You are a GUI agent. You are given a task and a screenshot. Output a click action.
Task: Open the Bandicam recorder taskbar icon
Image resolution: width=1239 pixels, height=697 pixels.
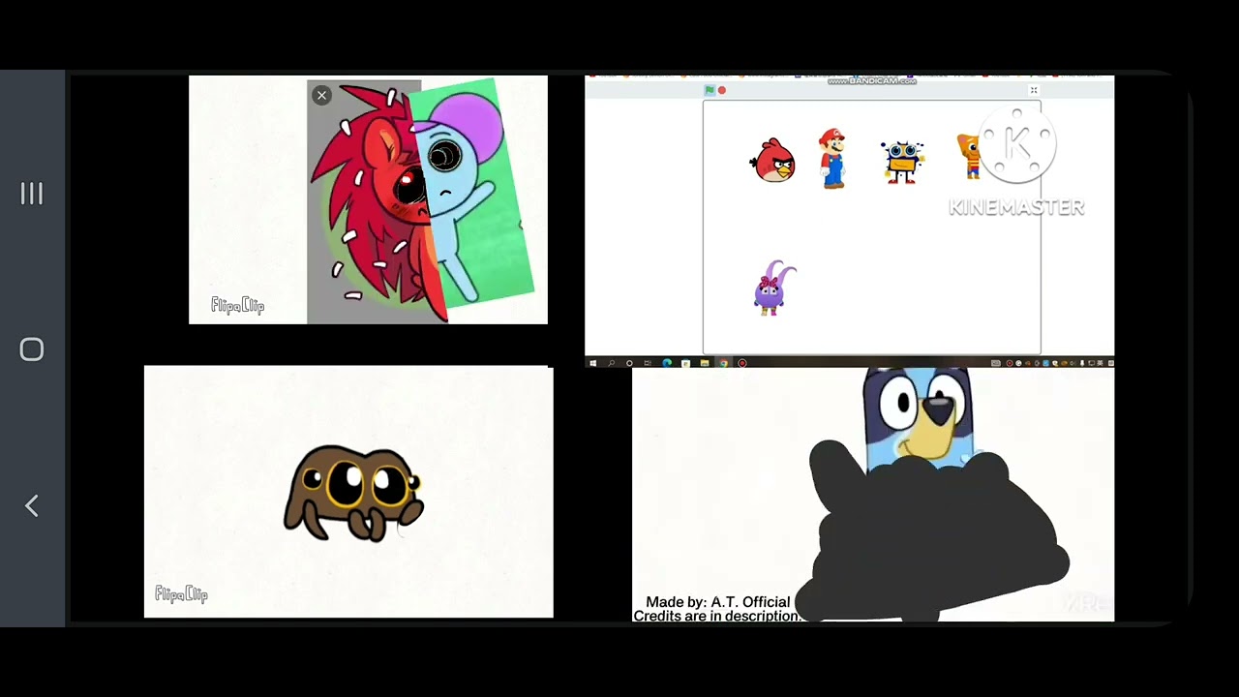coord(741,363)
